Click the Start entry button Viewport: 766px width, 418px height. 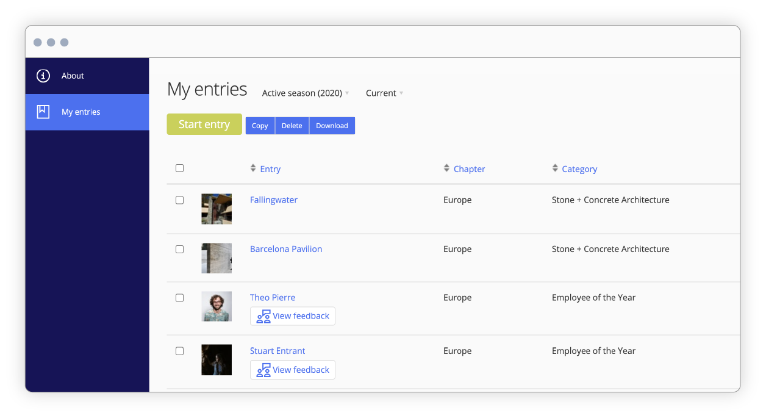204,124
